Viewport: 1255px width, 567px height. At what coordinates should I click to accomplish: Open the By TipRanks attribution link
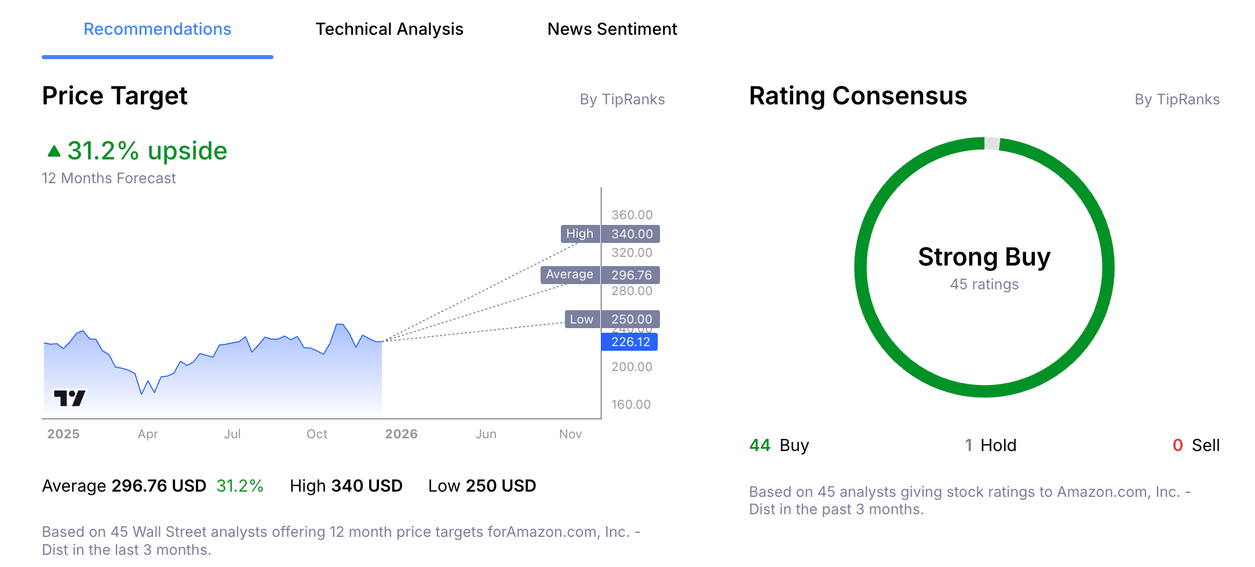coord(623,99)
